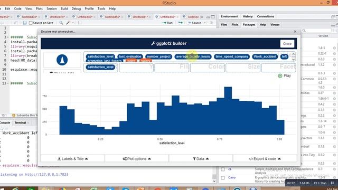This screenshot has height=190, width=338.
Task: Click the magnifier find icon in the editor toolbar
Action: click(x=61, y=23)
